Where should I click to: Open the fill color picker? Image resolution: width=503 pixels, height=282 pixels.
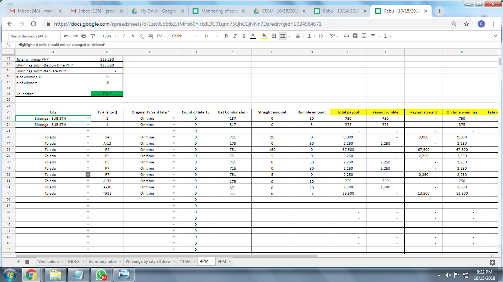coord(263,36)
